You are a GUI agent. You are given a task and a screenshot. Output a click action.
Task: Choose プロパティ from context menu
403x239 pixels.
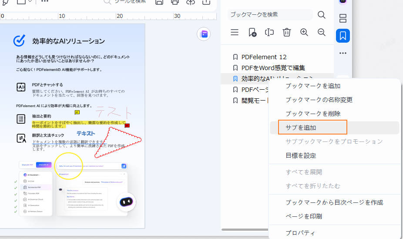pyautogui.click(x=300, y=233)
